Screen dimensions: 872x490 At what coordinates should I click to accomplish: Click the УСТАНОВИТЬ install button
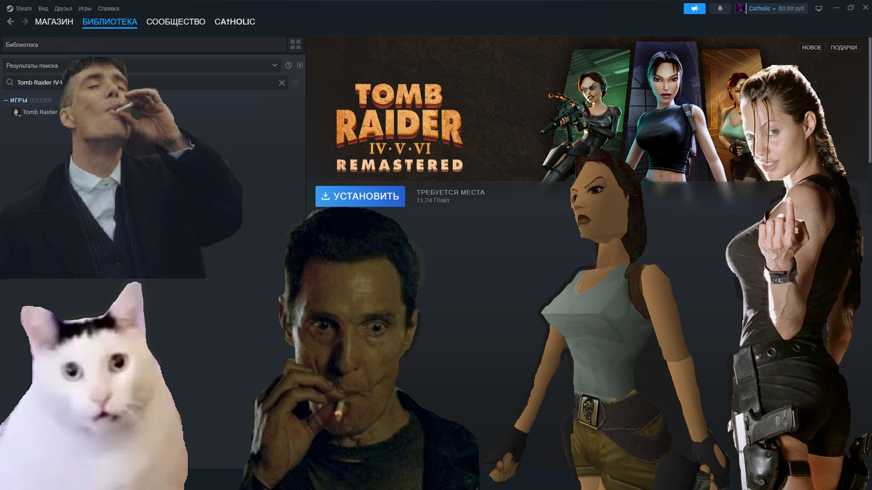(360, 196)
